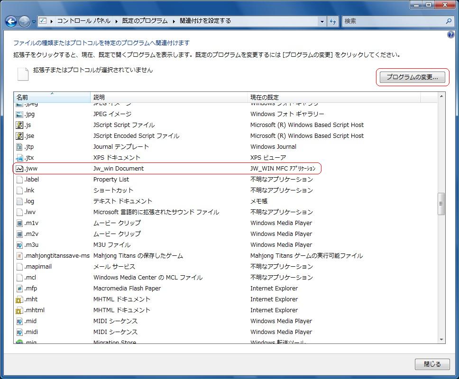This screenshot has height=379, width=459.
Task: Sort by the 現在の既定 column header
Action: point(265,97)
